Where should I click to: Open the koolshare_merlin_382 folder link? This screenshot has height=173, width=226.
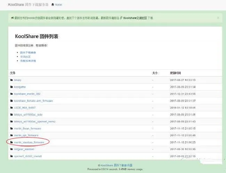[x=27, y=94]
